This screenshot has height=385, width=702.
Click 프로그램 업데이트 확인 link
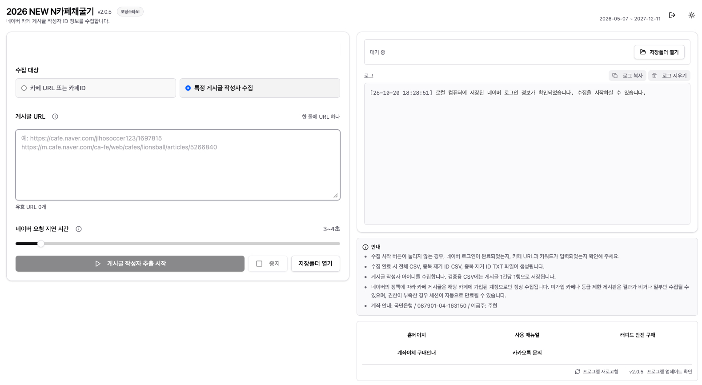[x=670, y=372]
